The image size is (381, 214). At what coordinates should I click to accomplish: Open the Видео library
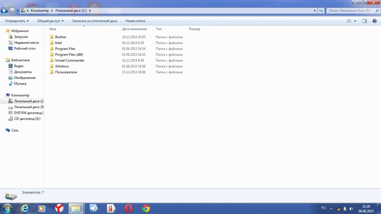click(18, 66)
